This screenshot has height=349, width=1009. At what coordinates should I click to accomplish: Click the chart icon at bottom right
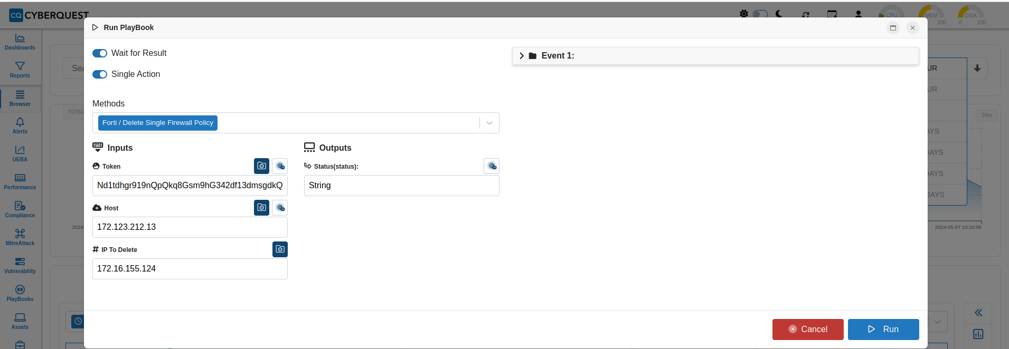(978, 334)
